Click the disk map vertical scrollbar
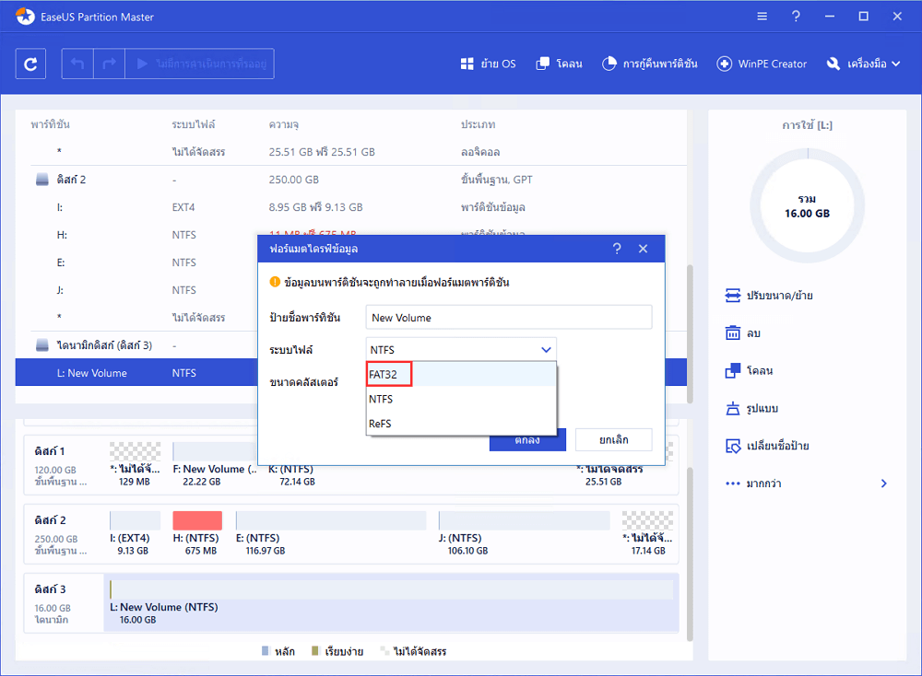Image resolution: width=922 pixels, height=676 pixels. [690, 554]
